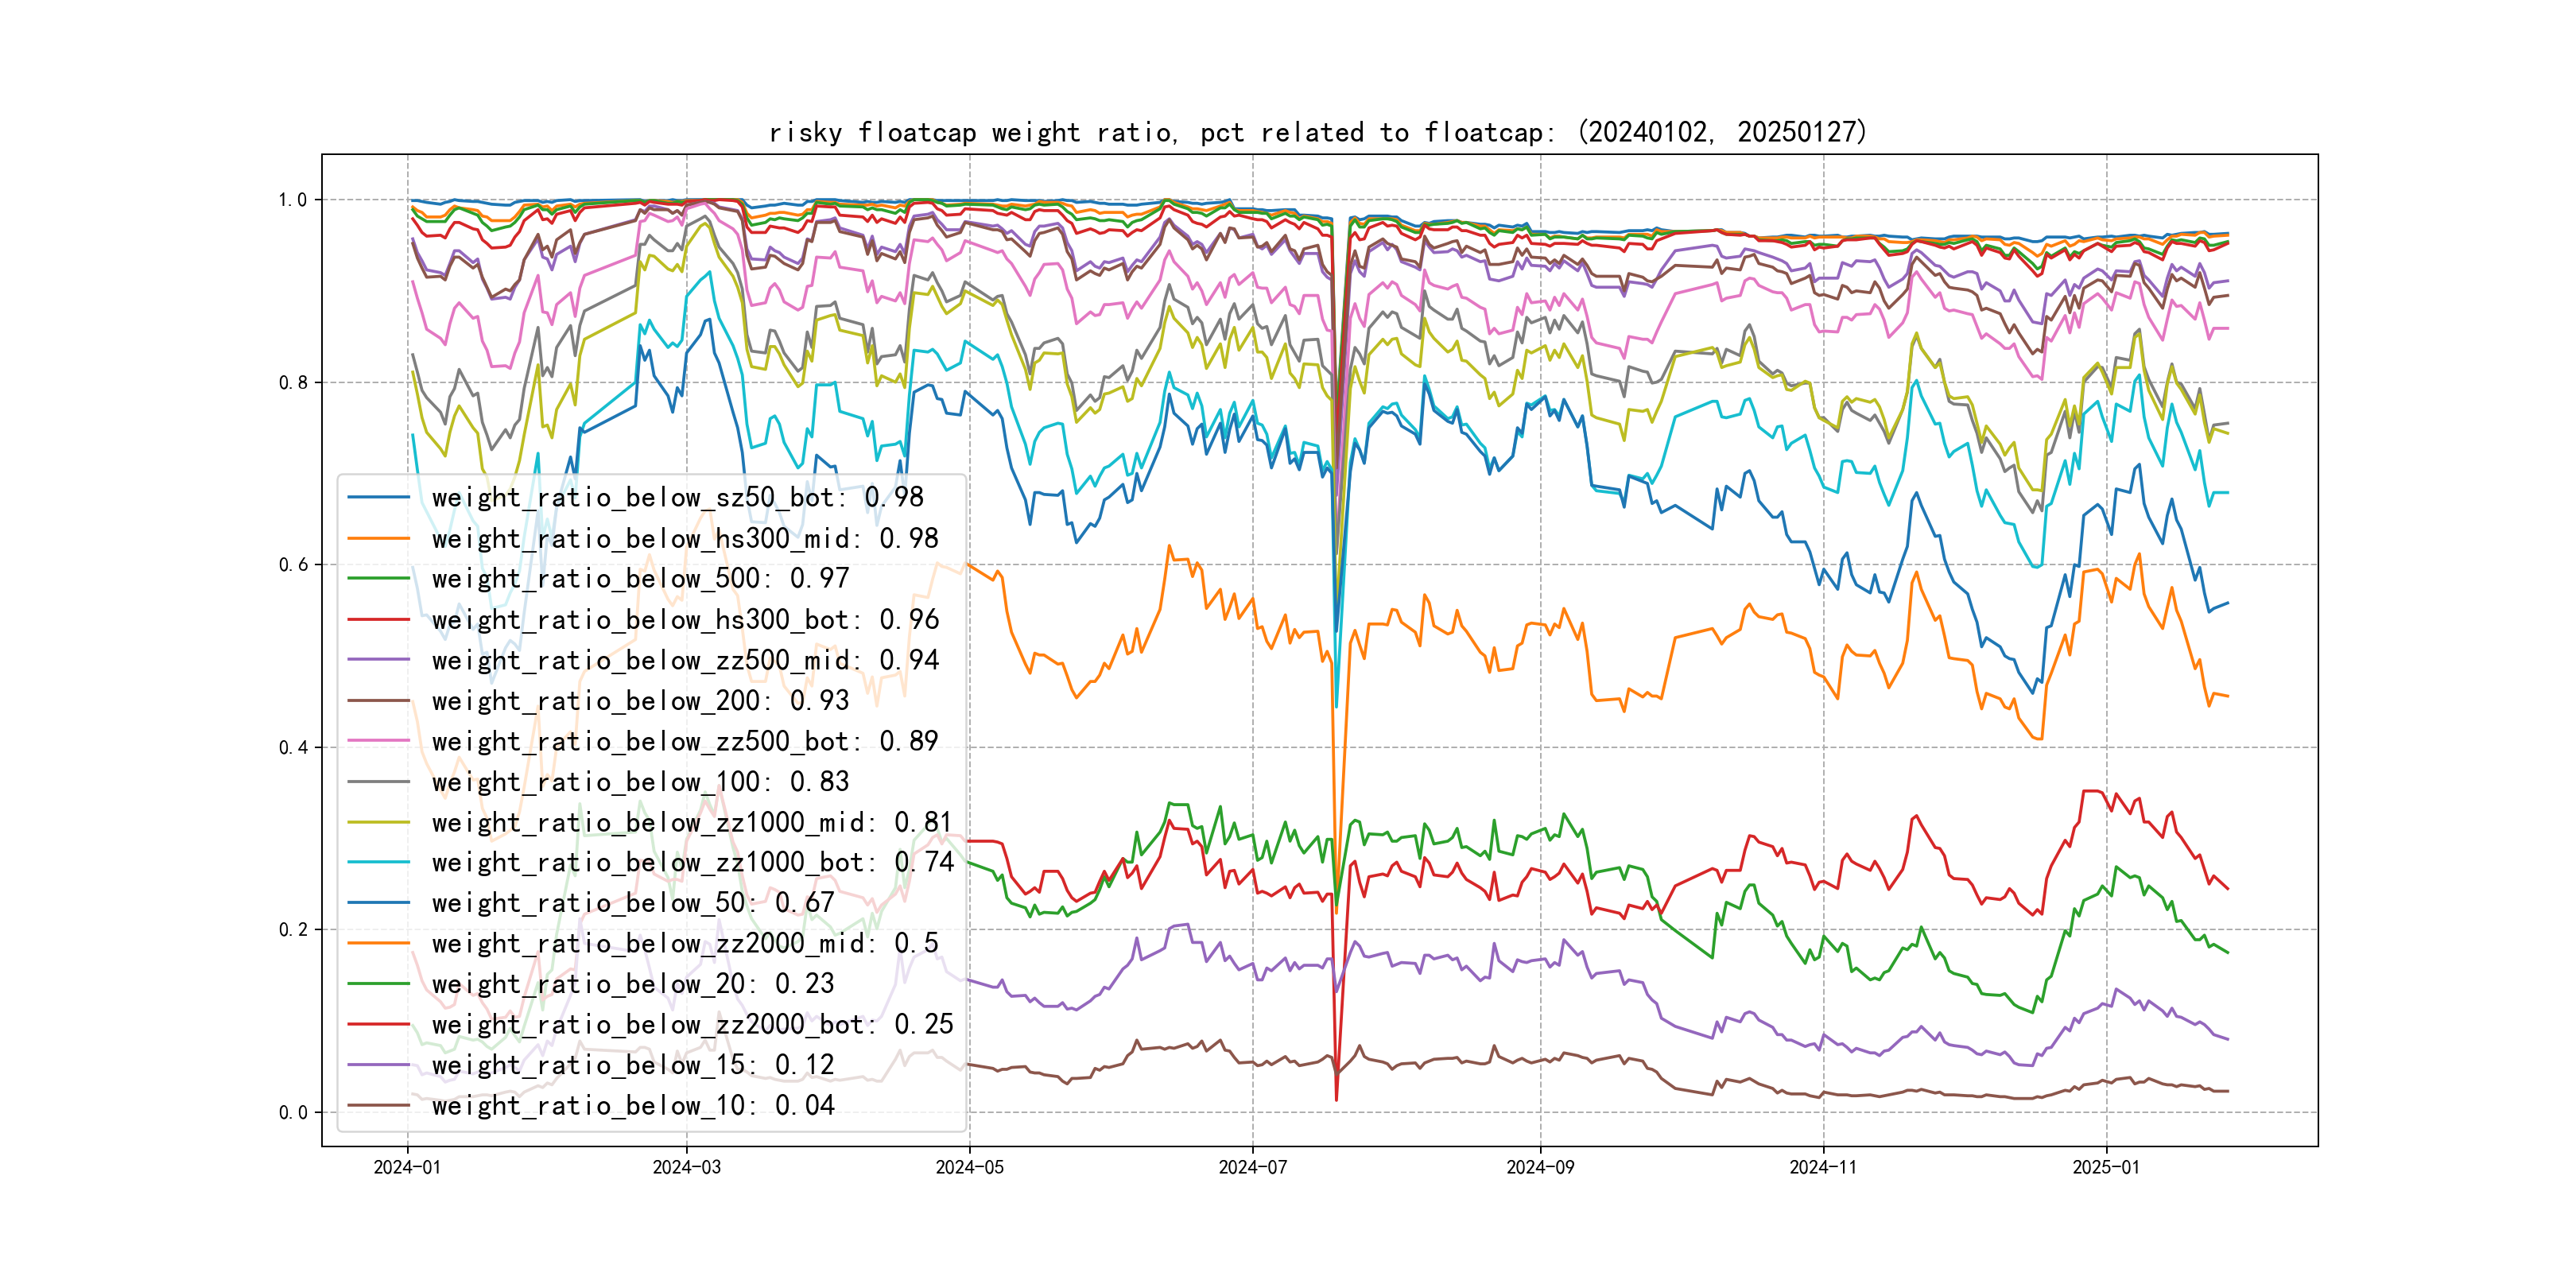Click legend entry weight_ratio_below_200
The height and width of the screenshot is (1288, 2576).
coord(640,700)
